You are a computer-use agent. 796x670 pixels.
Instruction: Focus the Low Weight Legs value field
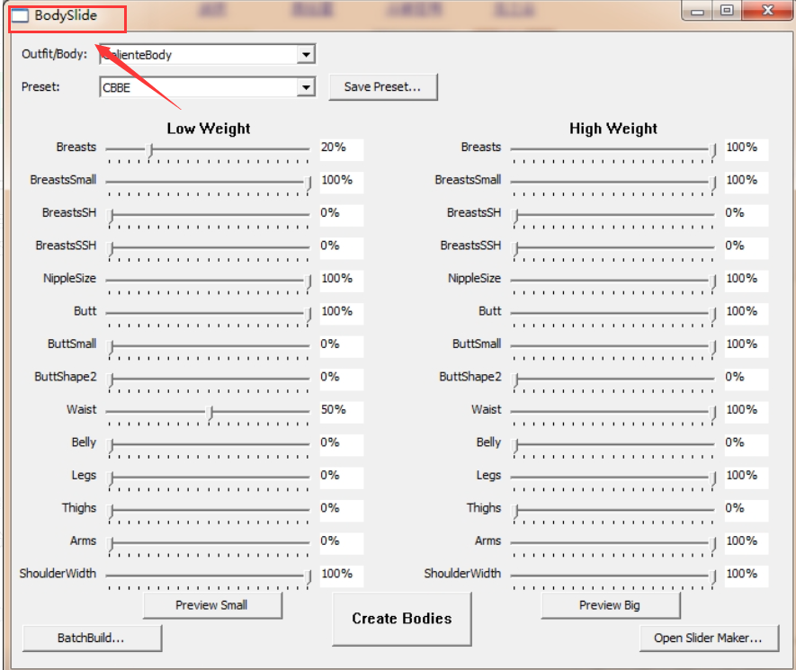341,478
